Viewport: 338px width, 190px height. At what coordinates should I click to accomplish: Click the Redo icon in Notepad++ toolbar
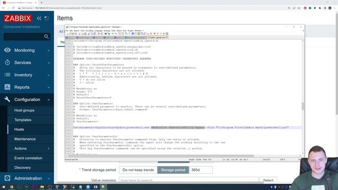click(102, 34)
